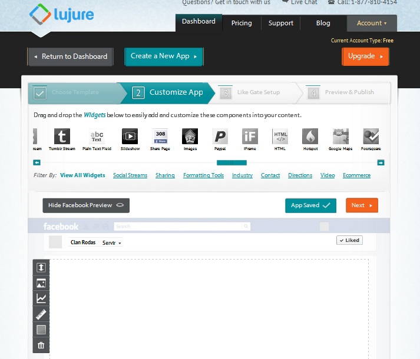The height and width of the screenshot is (359, 420).
Task: Click the Hotspot widget icon
Action: coord(310,137)
